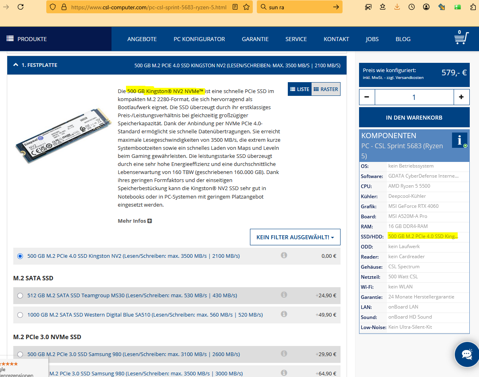This screenshot has width=479, height=377.
Task: Click the forward navigation arrow
Action: click(6, 7)
